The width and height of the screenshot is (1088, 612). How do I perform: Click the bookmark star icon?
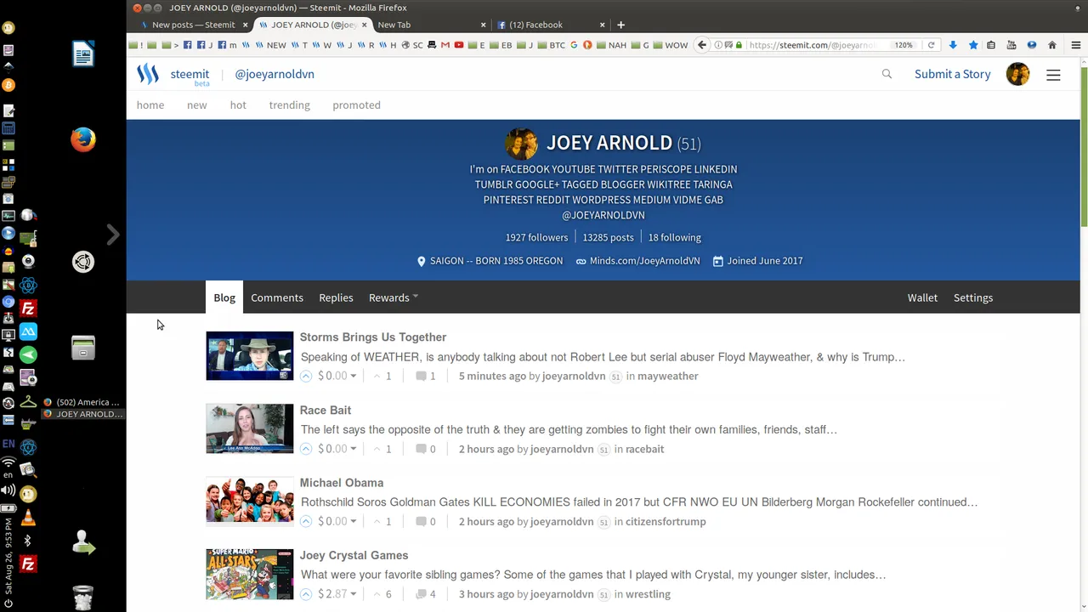point(973,45)
